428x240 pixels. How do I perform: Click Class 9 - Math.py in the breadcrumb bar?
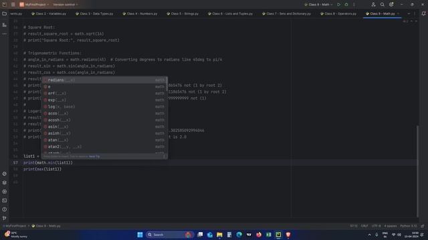click(46, 226)
